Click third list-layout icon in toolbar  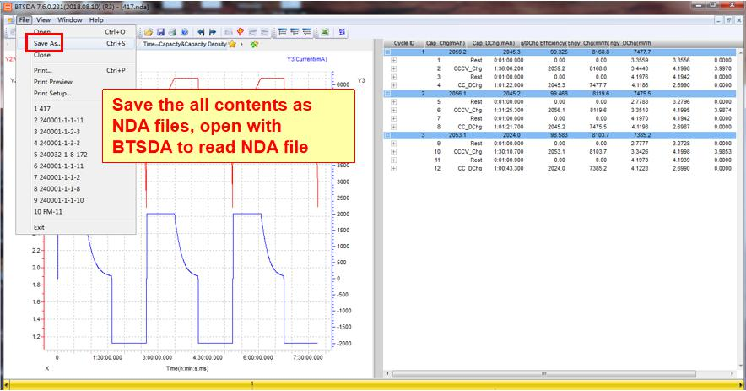pyautogui.click(x=306, y=32)
